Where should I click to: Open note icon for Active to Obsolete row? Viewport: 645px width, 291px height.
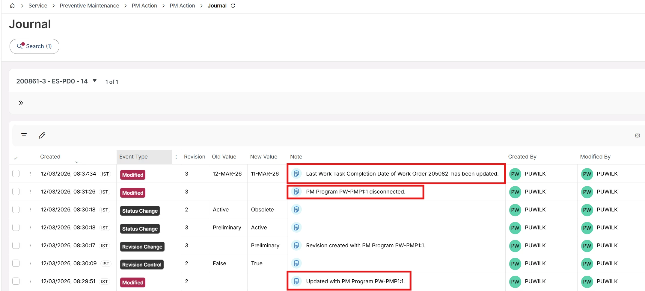tap(296, 209)
